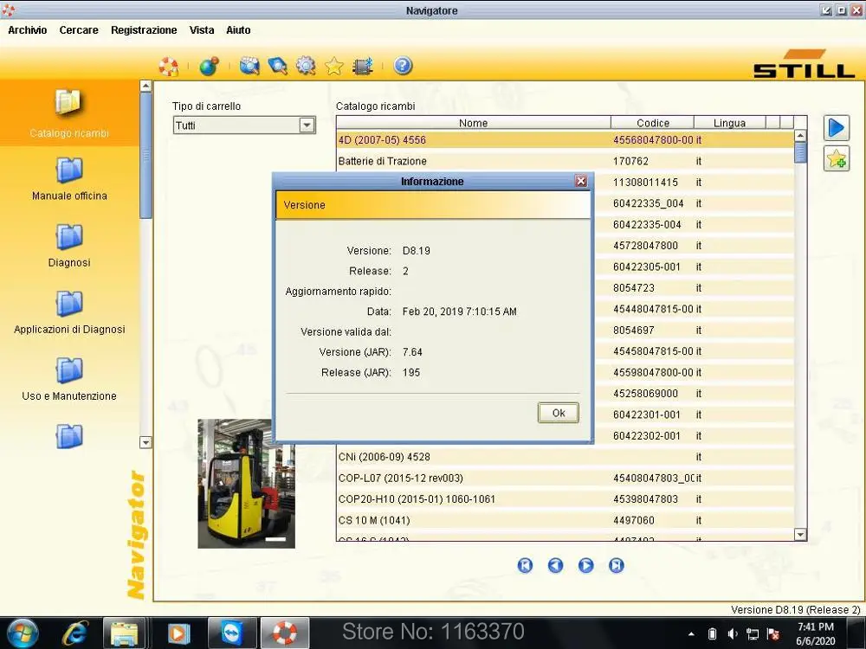The width and height of the screenshot is (866, 649).
Task: Click code 60422335_004 in the list
Action: tap(648, 203)
